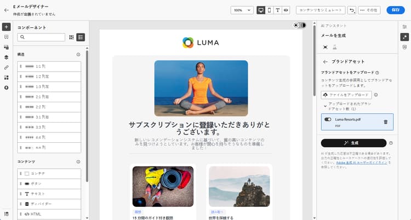The image size is (411, 220).
Task: Select the experiment flask icon
Action: tap(335, 47)
